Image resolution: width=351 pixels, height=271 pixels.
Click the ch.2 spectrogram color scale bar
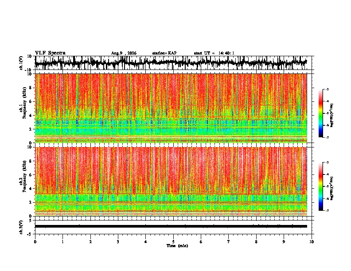click(320, 186)
